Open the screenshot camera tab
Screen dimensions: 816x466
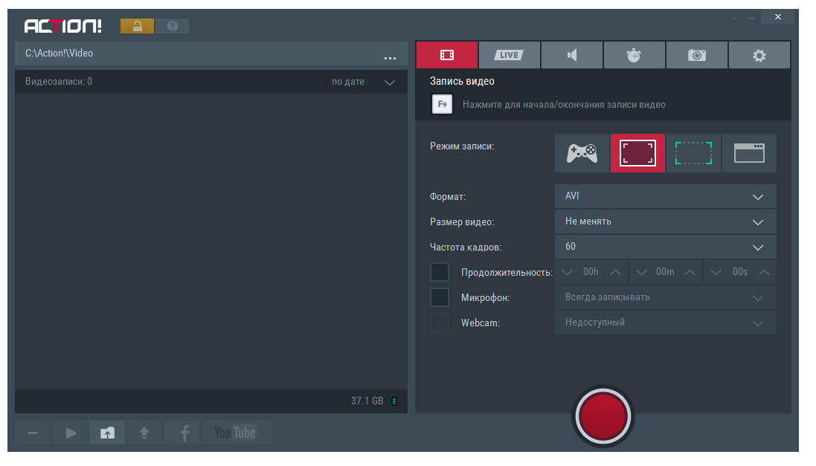pyautogui.click(x=696, y=55)
